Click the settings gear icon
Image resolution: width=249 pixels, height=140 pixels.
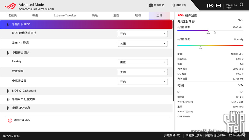[241, 5]
